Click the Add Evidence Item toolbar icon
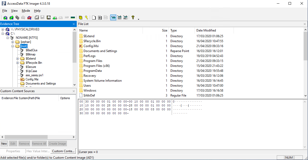 point(5,18)
